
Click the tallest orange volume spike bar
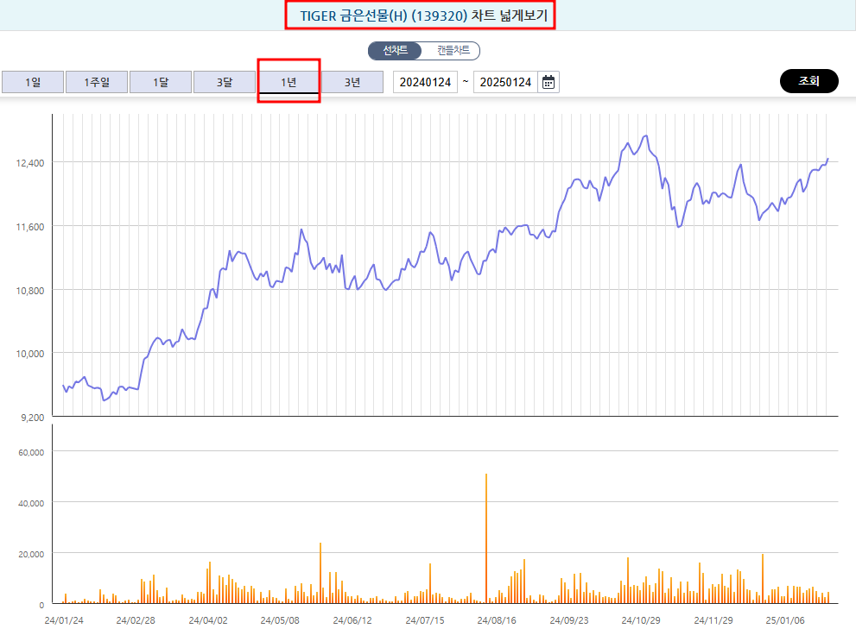pyautogui.click(x=485, y=538)
